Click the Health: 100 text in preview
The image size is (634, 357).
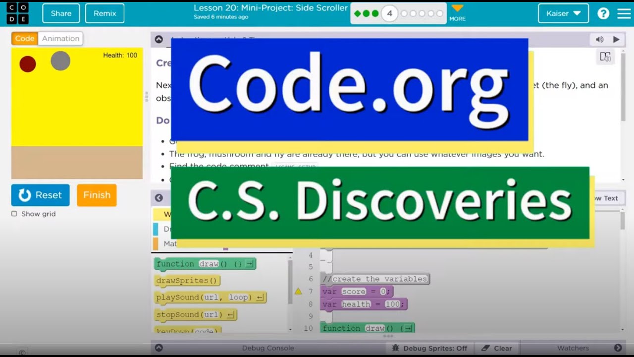click(x=120, y=55)
